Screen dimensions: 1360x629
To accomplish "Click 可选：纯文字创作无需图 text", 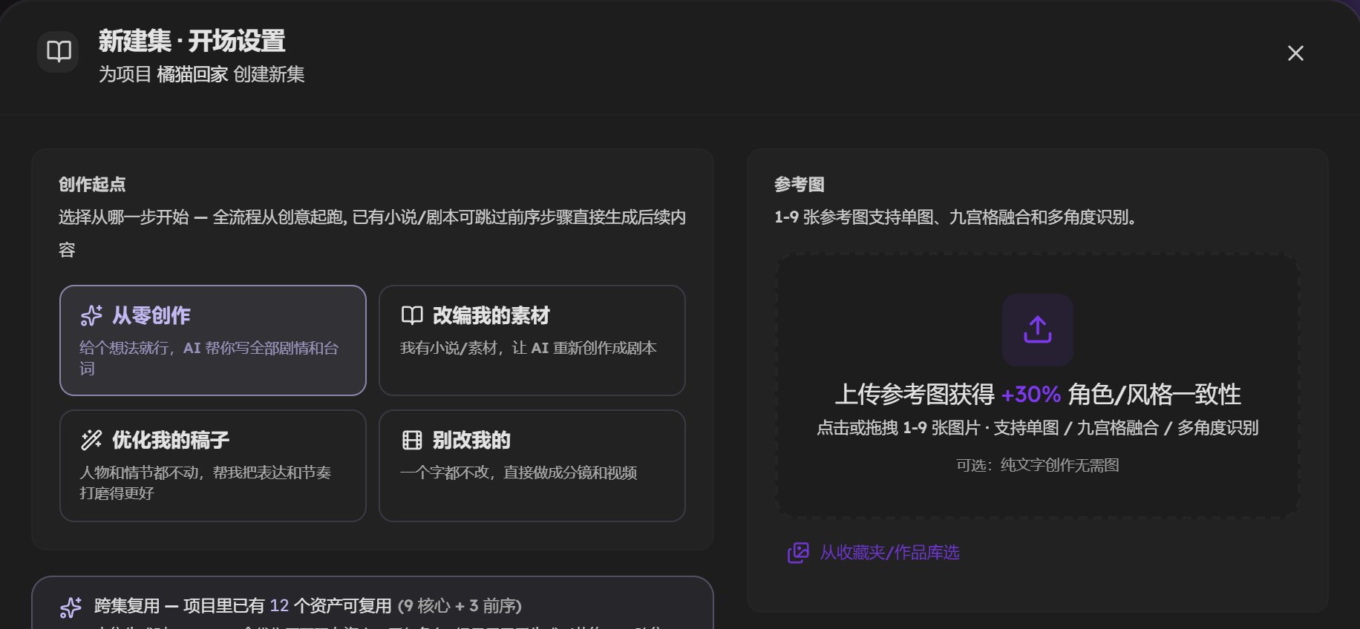I will pyautogui.click(x=1038, y=465).
